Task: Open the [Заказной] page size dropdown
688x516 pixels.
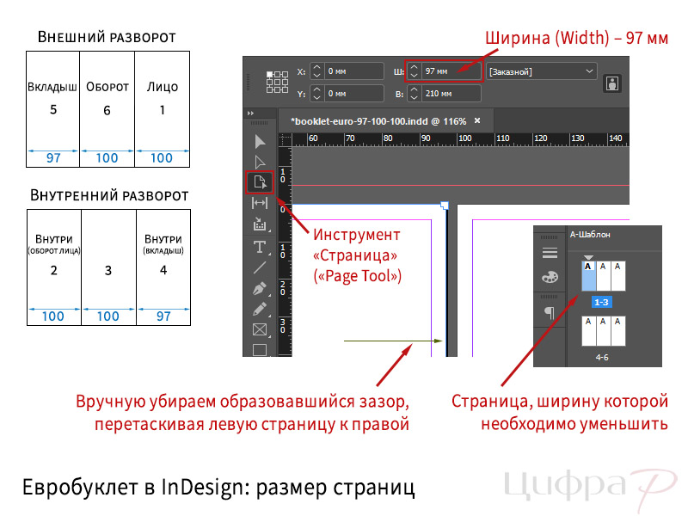Action: coord(542,71)
